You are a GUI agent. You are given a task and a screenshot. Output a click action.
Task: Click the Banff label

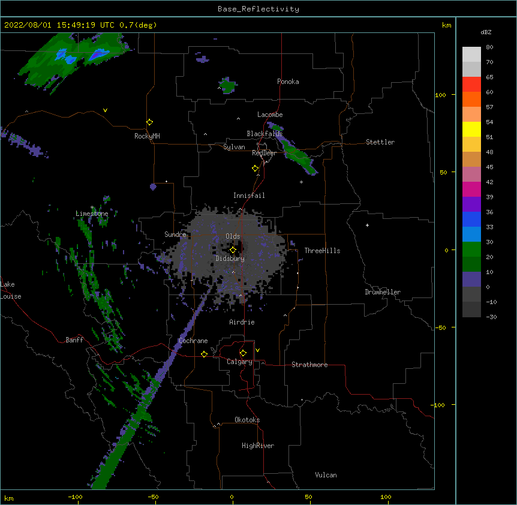pyautogui.click(x=74, y=340)
